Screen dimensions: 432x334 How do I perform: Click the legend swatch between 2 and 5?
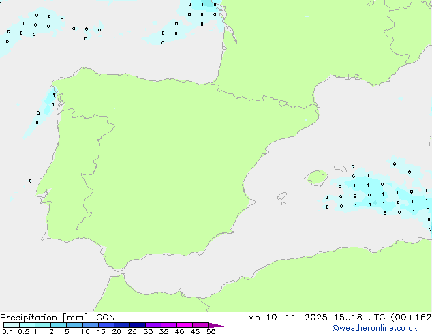[x=59, y=325]
